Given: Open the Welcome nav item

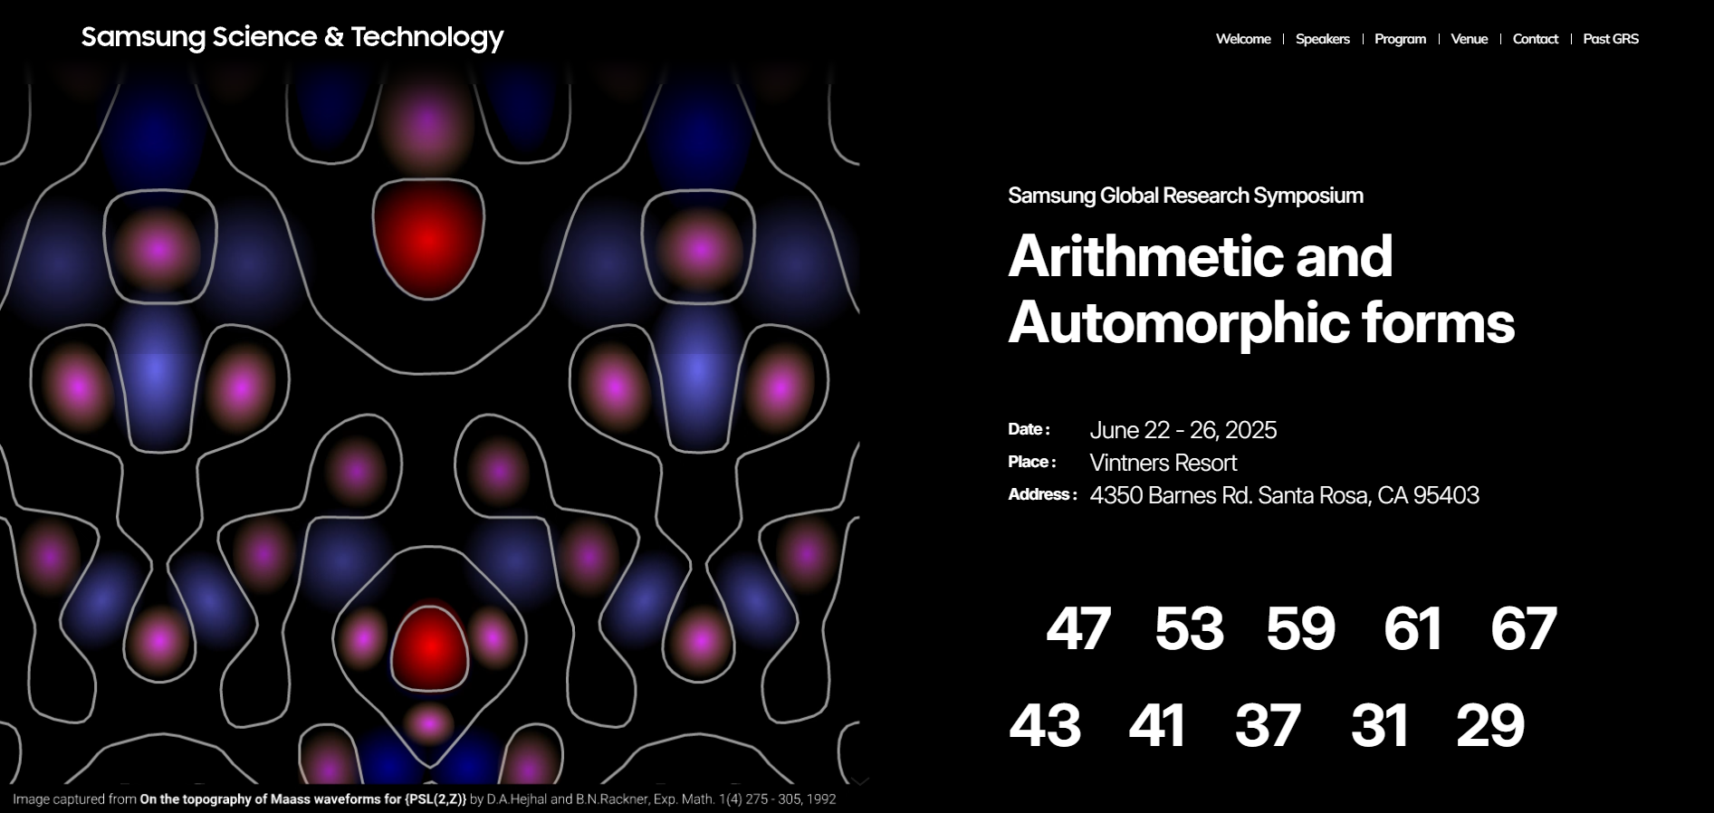Looking at the screenshot, I should 1242,39.
